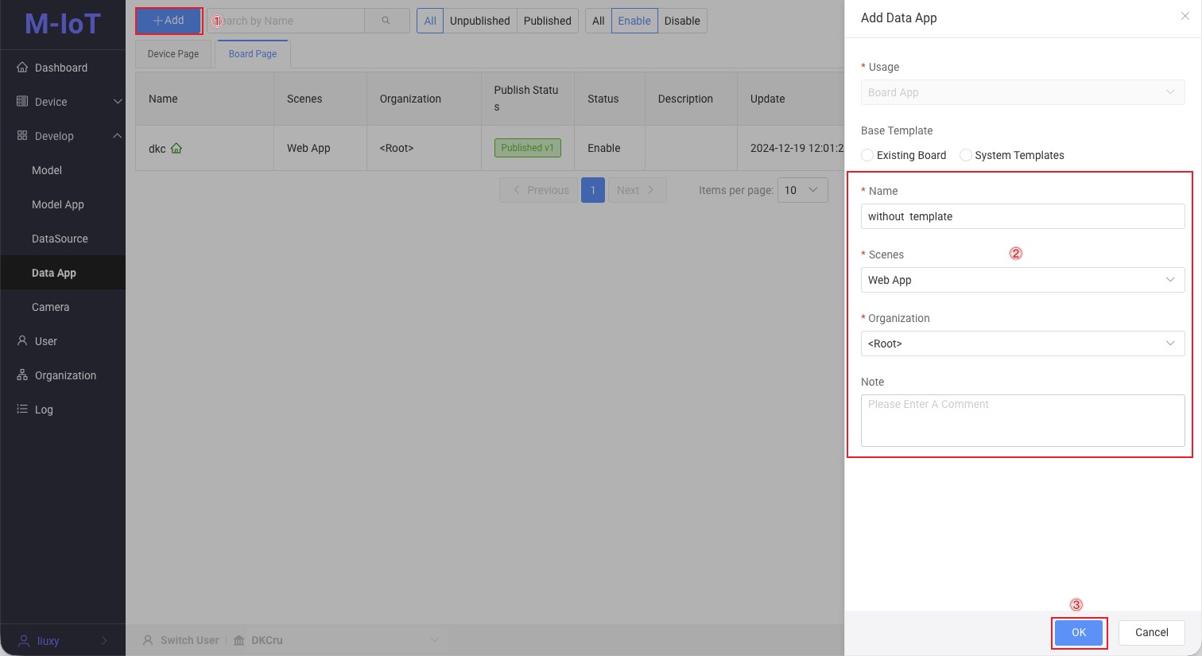Open the Camera section
The image size is (1202, 656).
pos(50,307)
